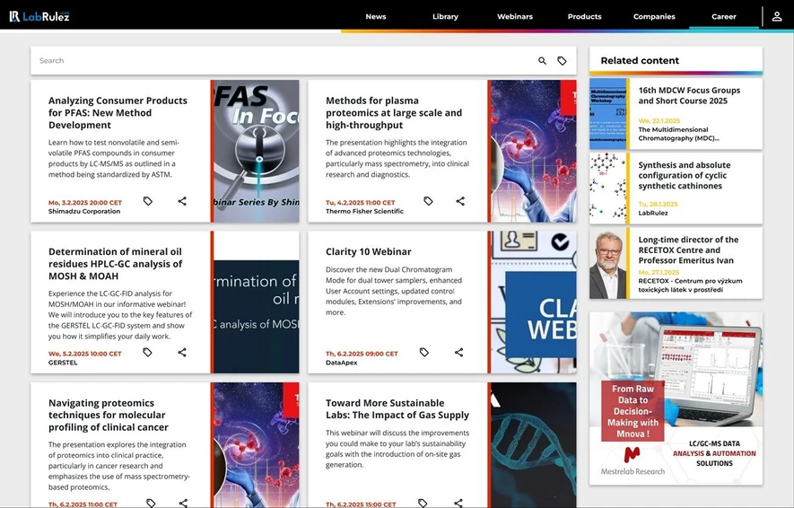This screenshot has width=794, height=508.
Task: Open 16th MDCW Focus Groups related item
Action: pyautogui.click(x=689, y=95)
